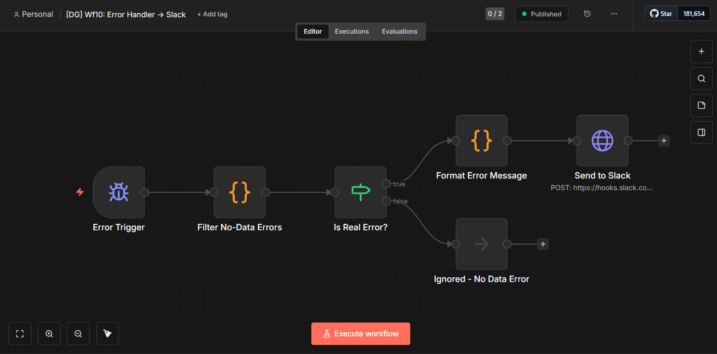Click the tidy up nodes icon
This screenshot has height=354, width=717.
point(108,334)
